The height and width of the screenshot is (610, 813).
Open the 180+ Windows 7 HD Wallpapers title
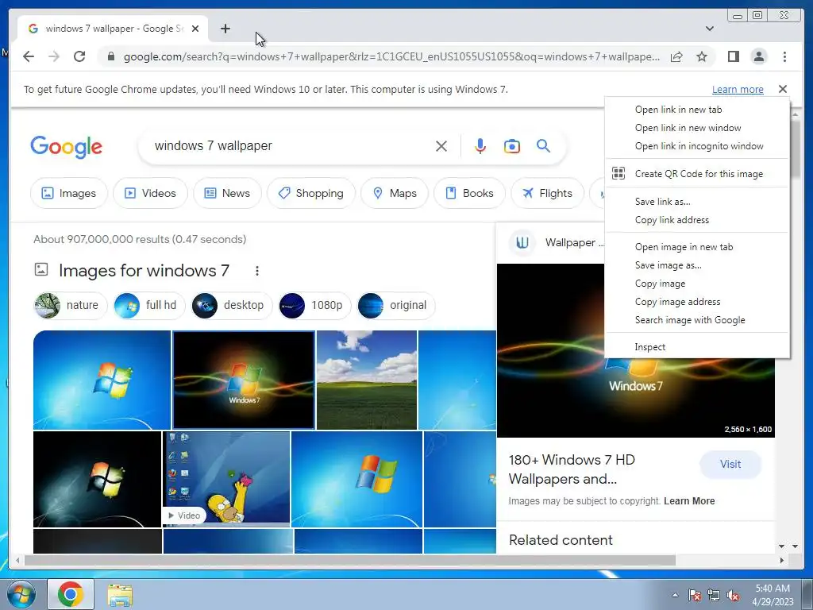coord(572,469)
